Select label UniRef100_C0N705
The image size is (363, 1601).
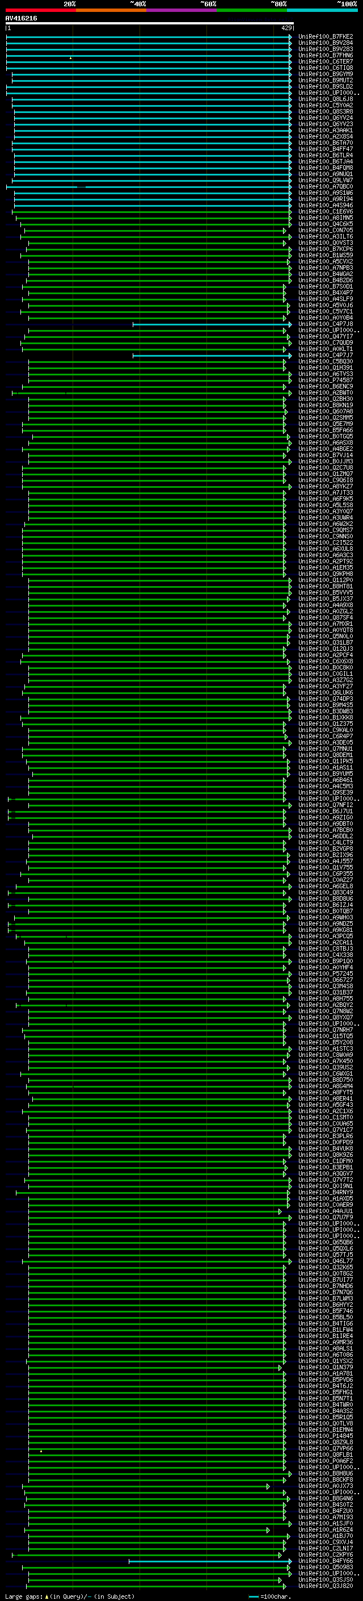click(x=326, y=230)
